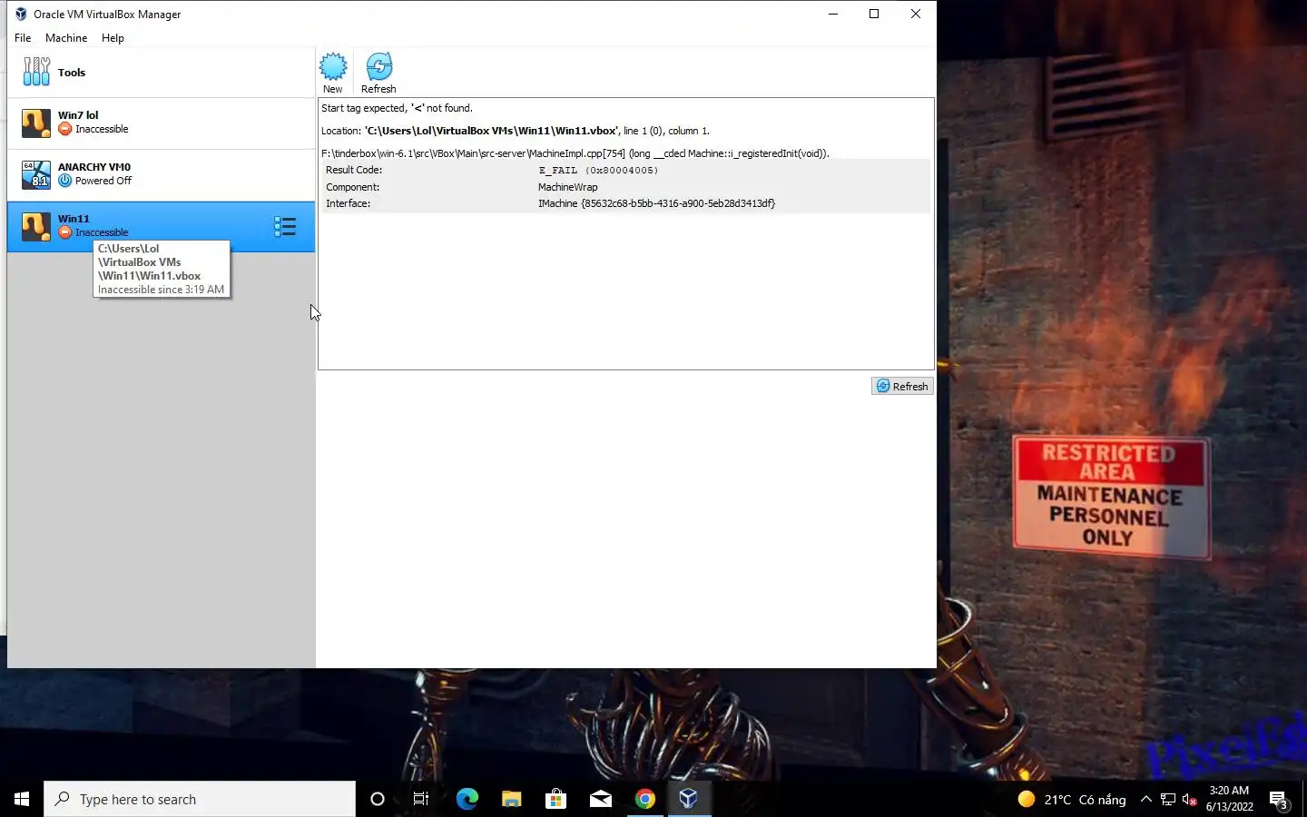The image size is (1307, 817).
Task: Maximize the VirtualBox Manager window
Action: coord(874,14)
